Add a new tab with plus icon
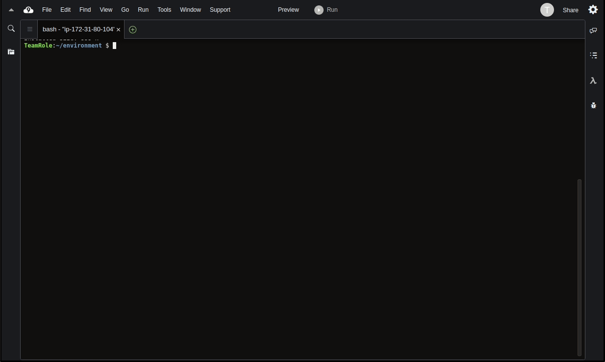 pos(132,29)
